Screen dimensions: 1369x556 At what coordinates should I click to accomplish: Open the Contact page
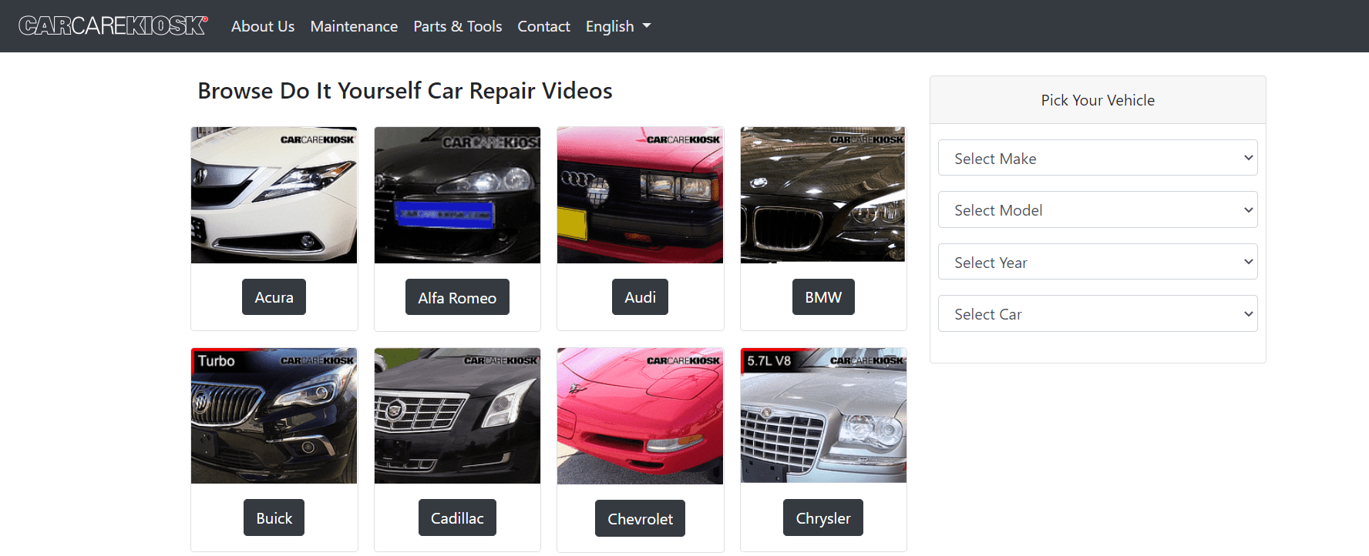click(543, 26)
